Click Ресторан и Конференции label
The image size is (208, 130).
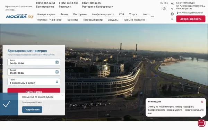coord(97,7)
